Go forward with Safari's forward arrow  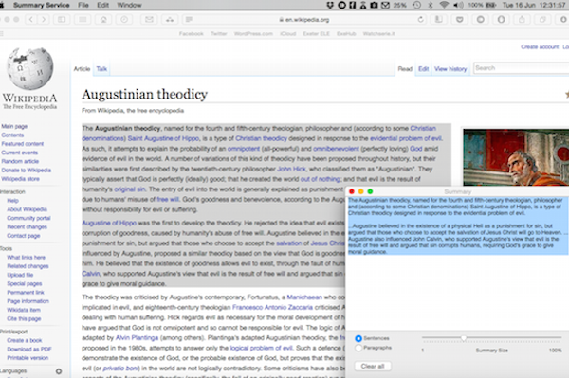click(x=44, y=20)
